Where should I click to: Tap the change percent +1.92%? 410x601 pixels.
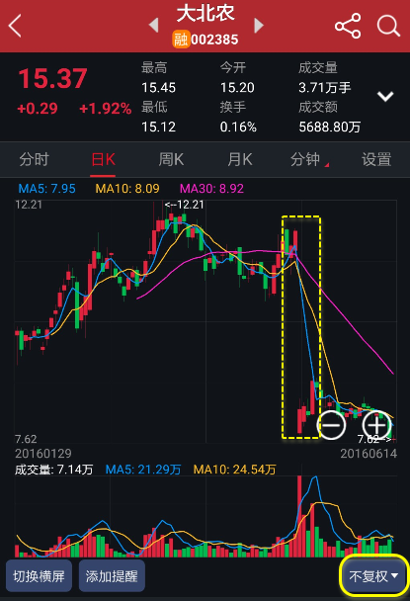(106, 109)
